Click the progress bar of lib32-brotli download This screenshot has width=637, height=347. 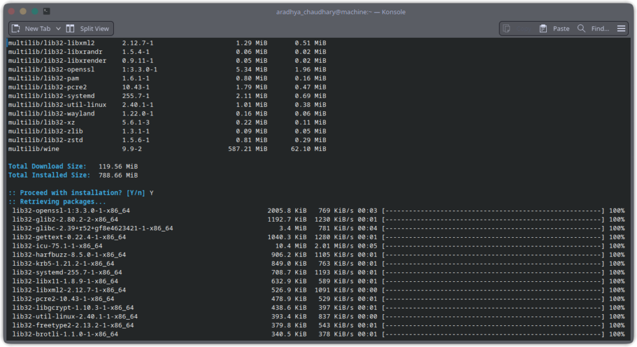(493, 335)
